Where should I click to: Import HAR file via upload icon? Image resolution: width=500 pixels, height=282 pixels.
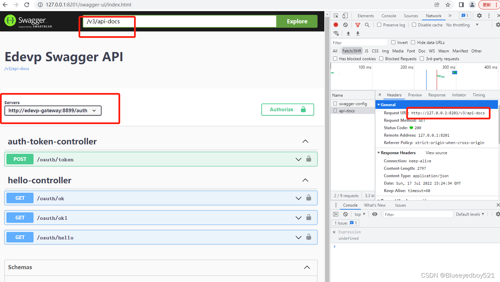[x=348, y=33]
